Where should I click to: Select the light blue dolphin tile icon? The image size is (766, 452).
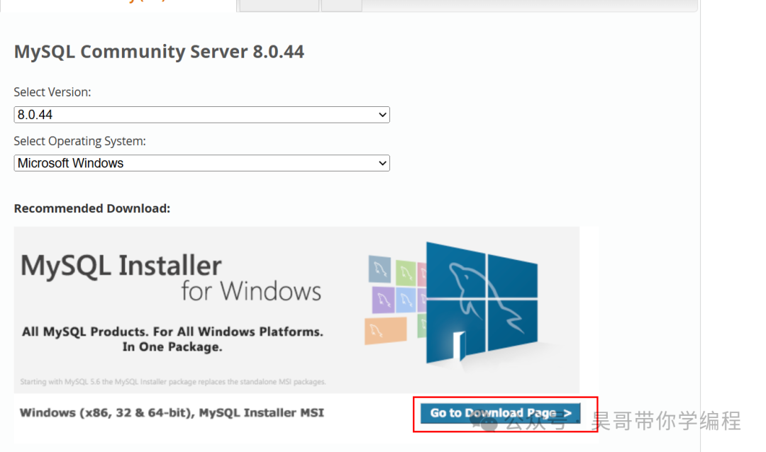(x=406, y=298)
